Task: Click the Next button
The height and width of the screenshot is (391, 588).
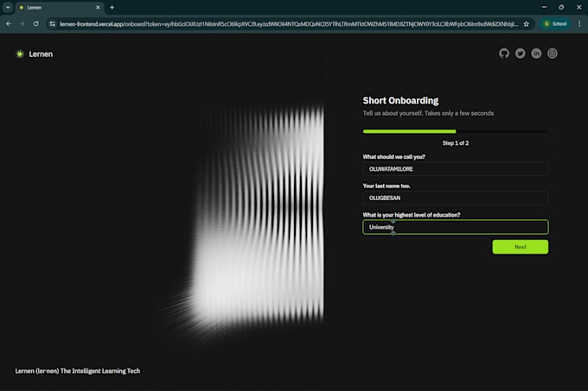Action: [x=521, y=247]
